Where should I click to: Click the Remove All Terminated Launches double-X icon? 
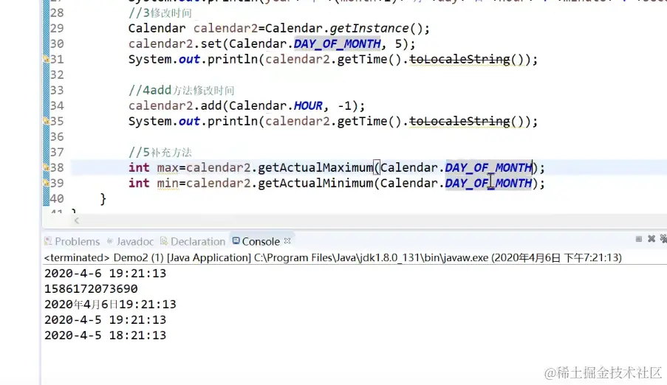click(x=663, y=239)
